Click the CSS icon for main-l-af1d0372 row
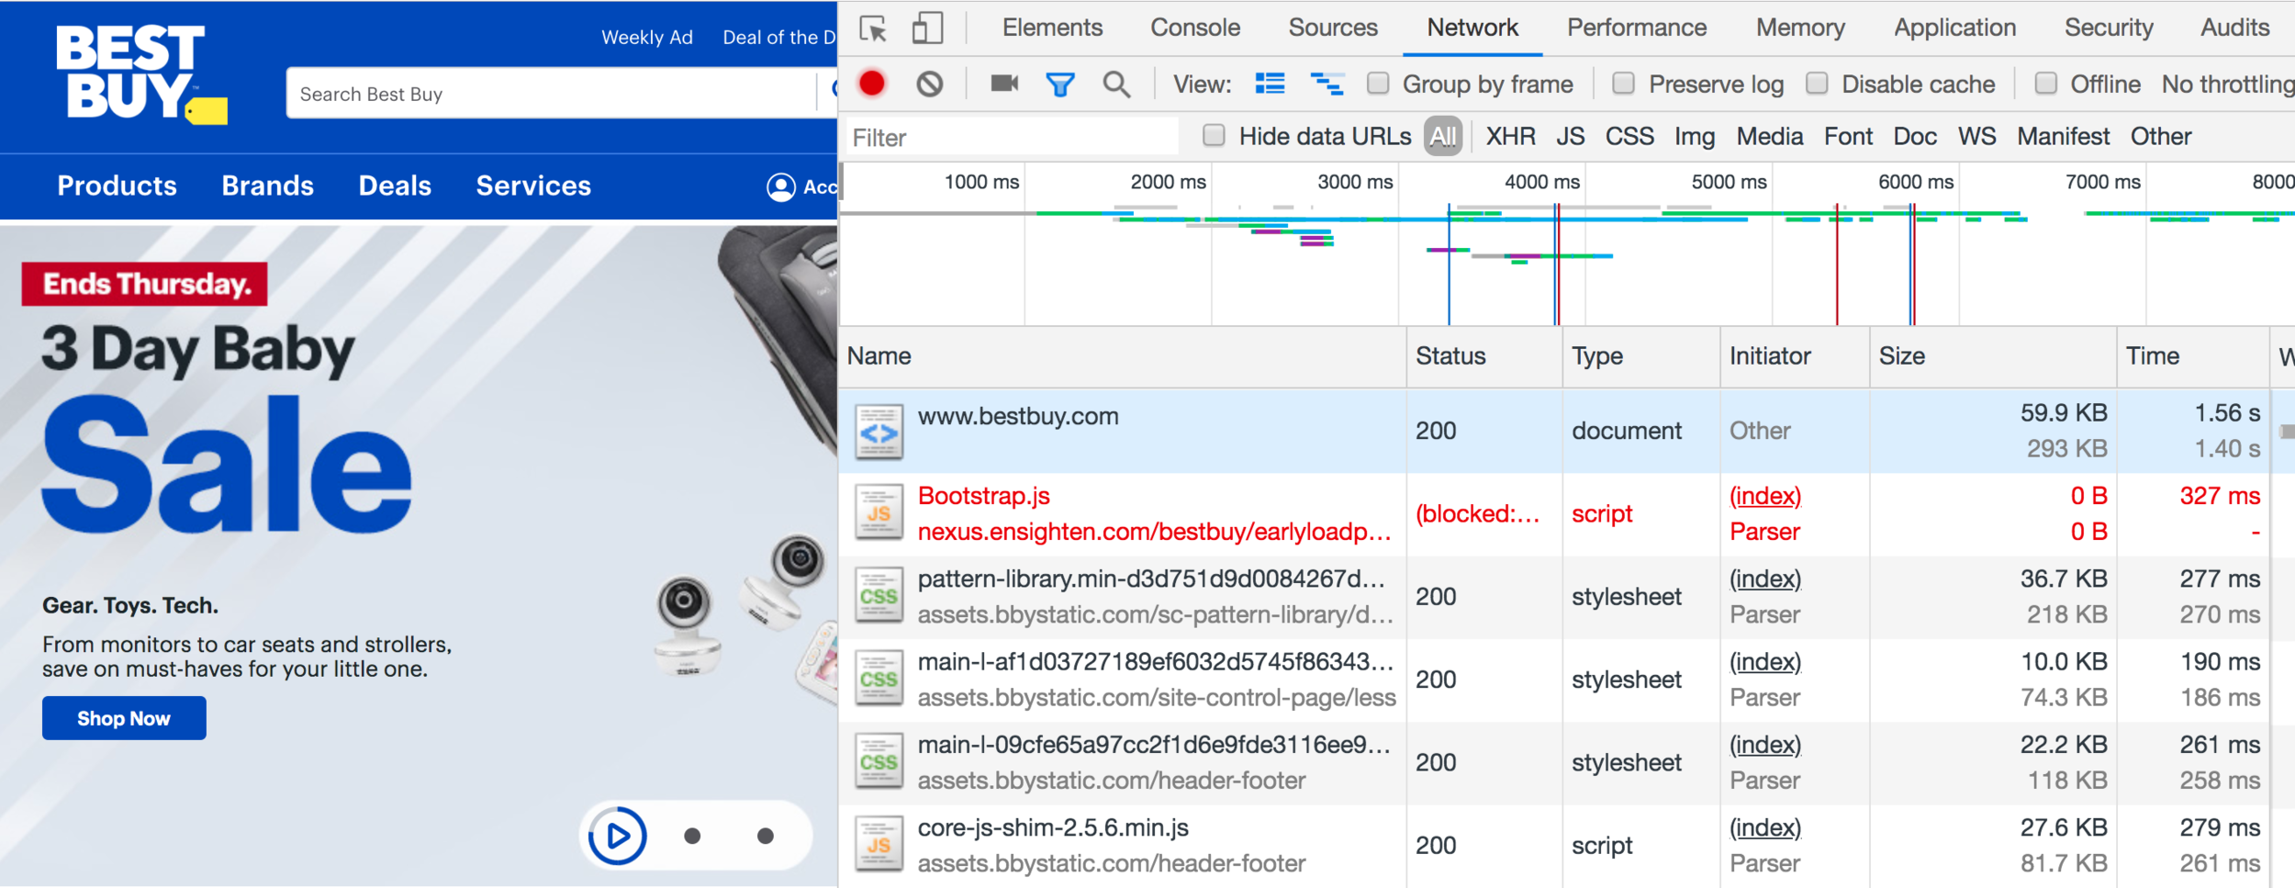Screen dimensions: 2295x888 point(879,680)
